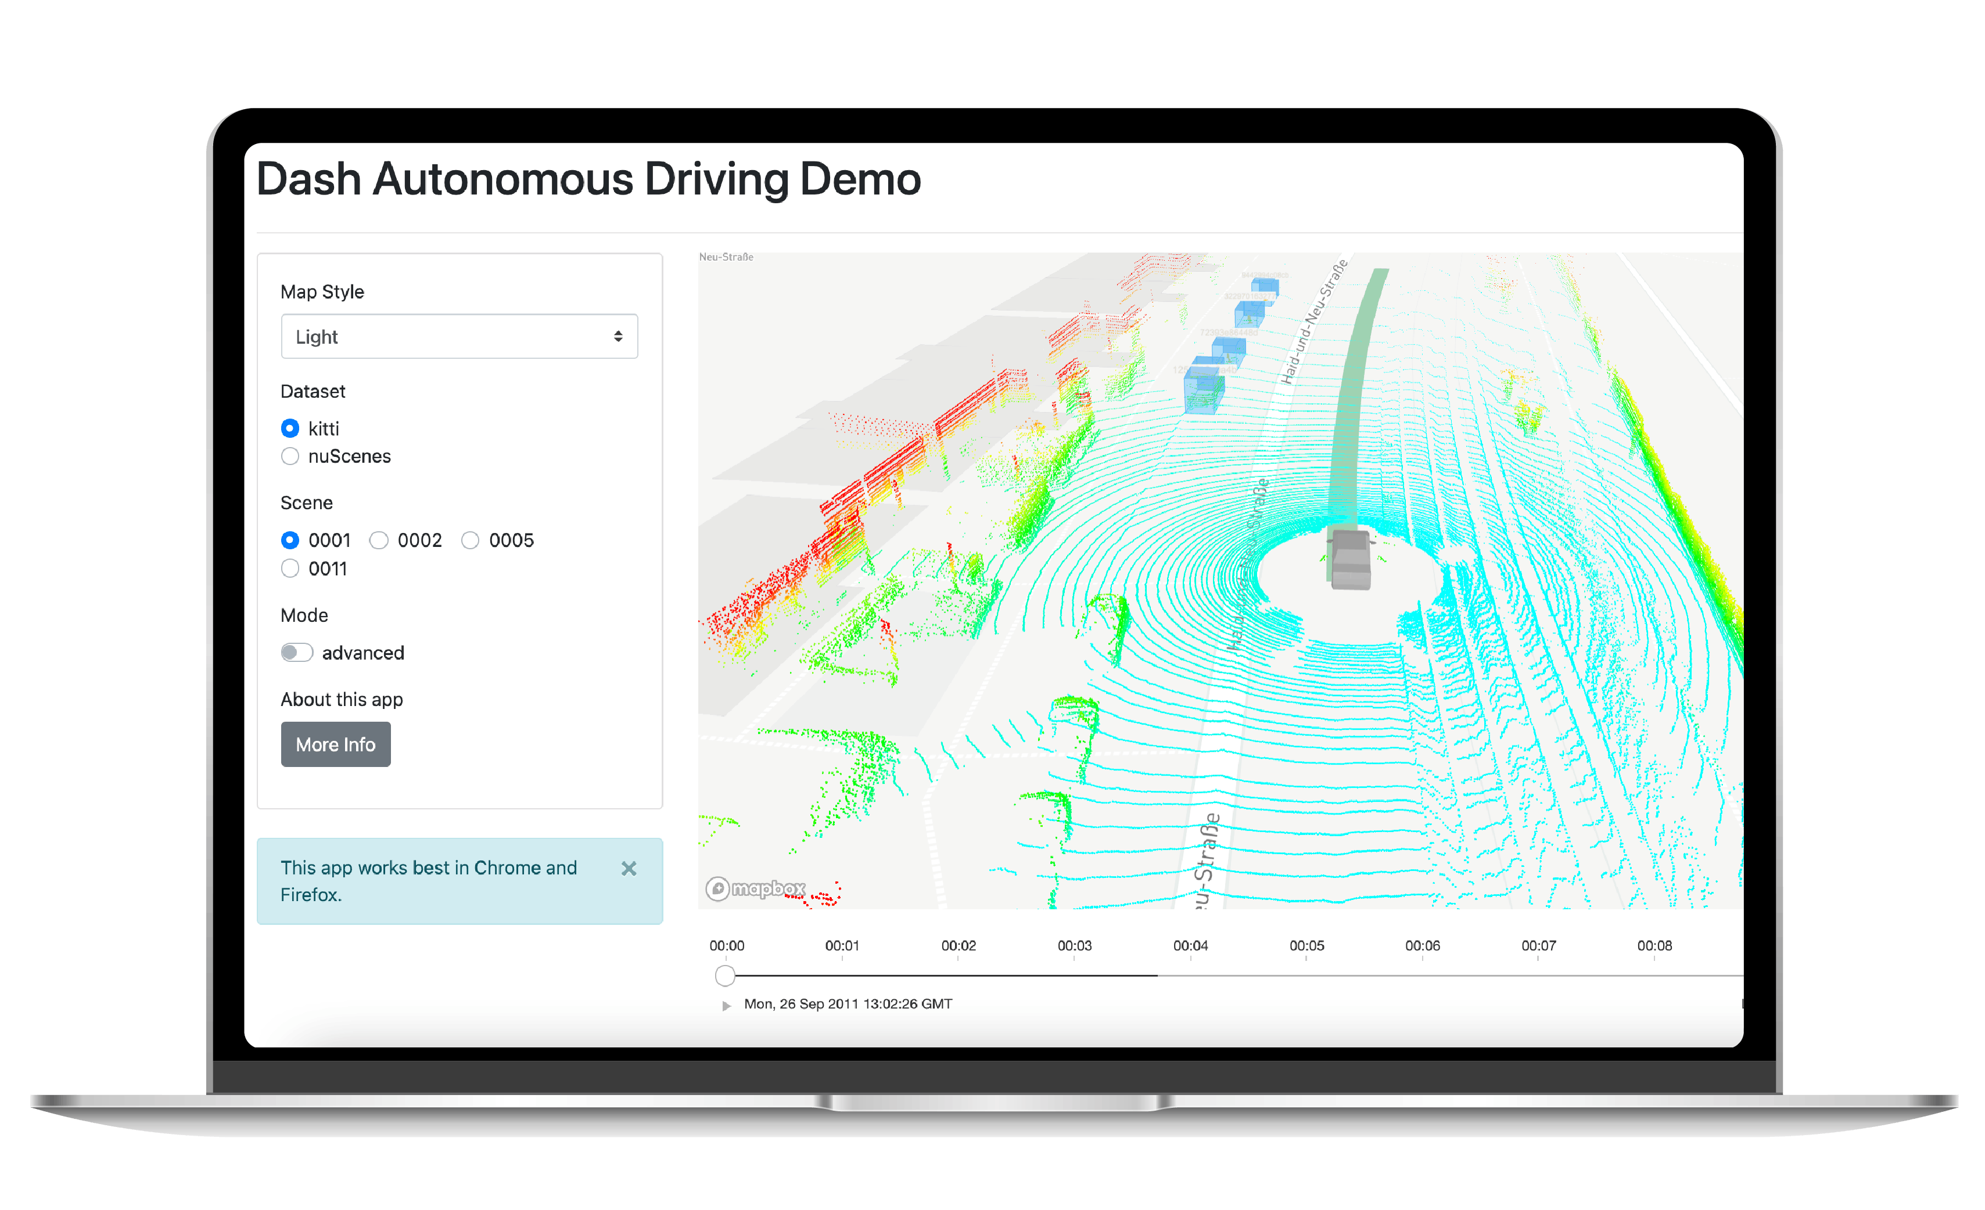The image size is (1985, 1210).
Task: Click the Mapbox logo icon
Action: [717, 888]
